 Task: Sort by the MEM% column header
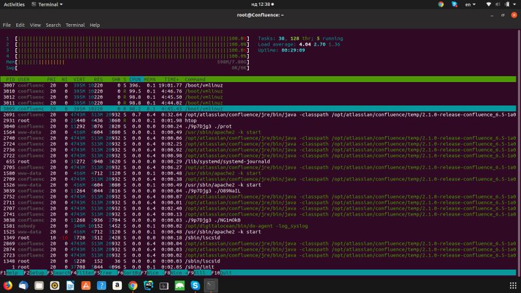pos(150,79)
